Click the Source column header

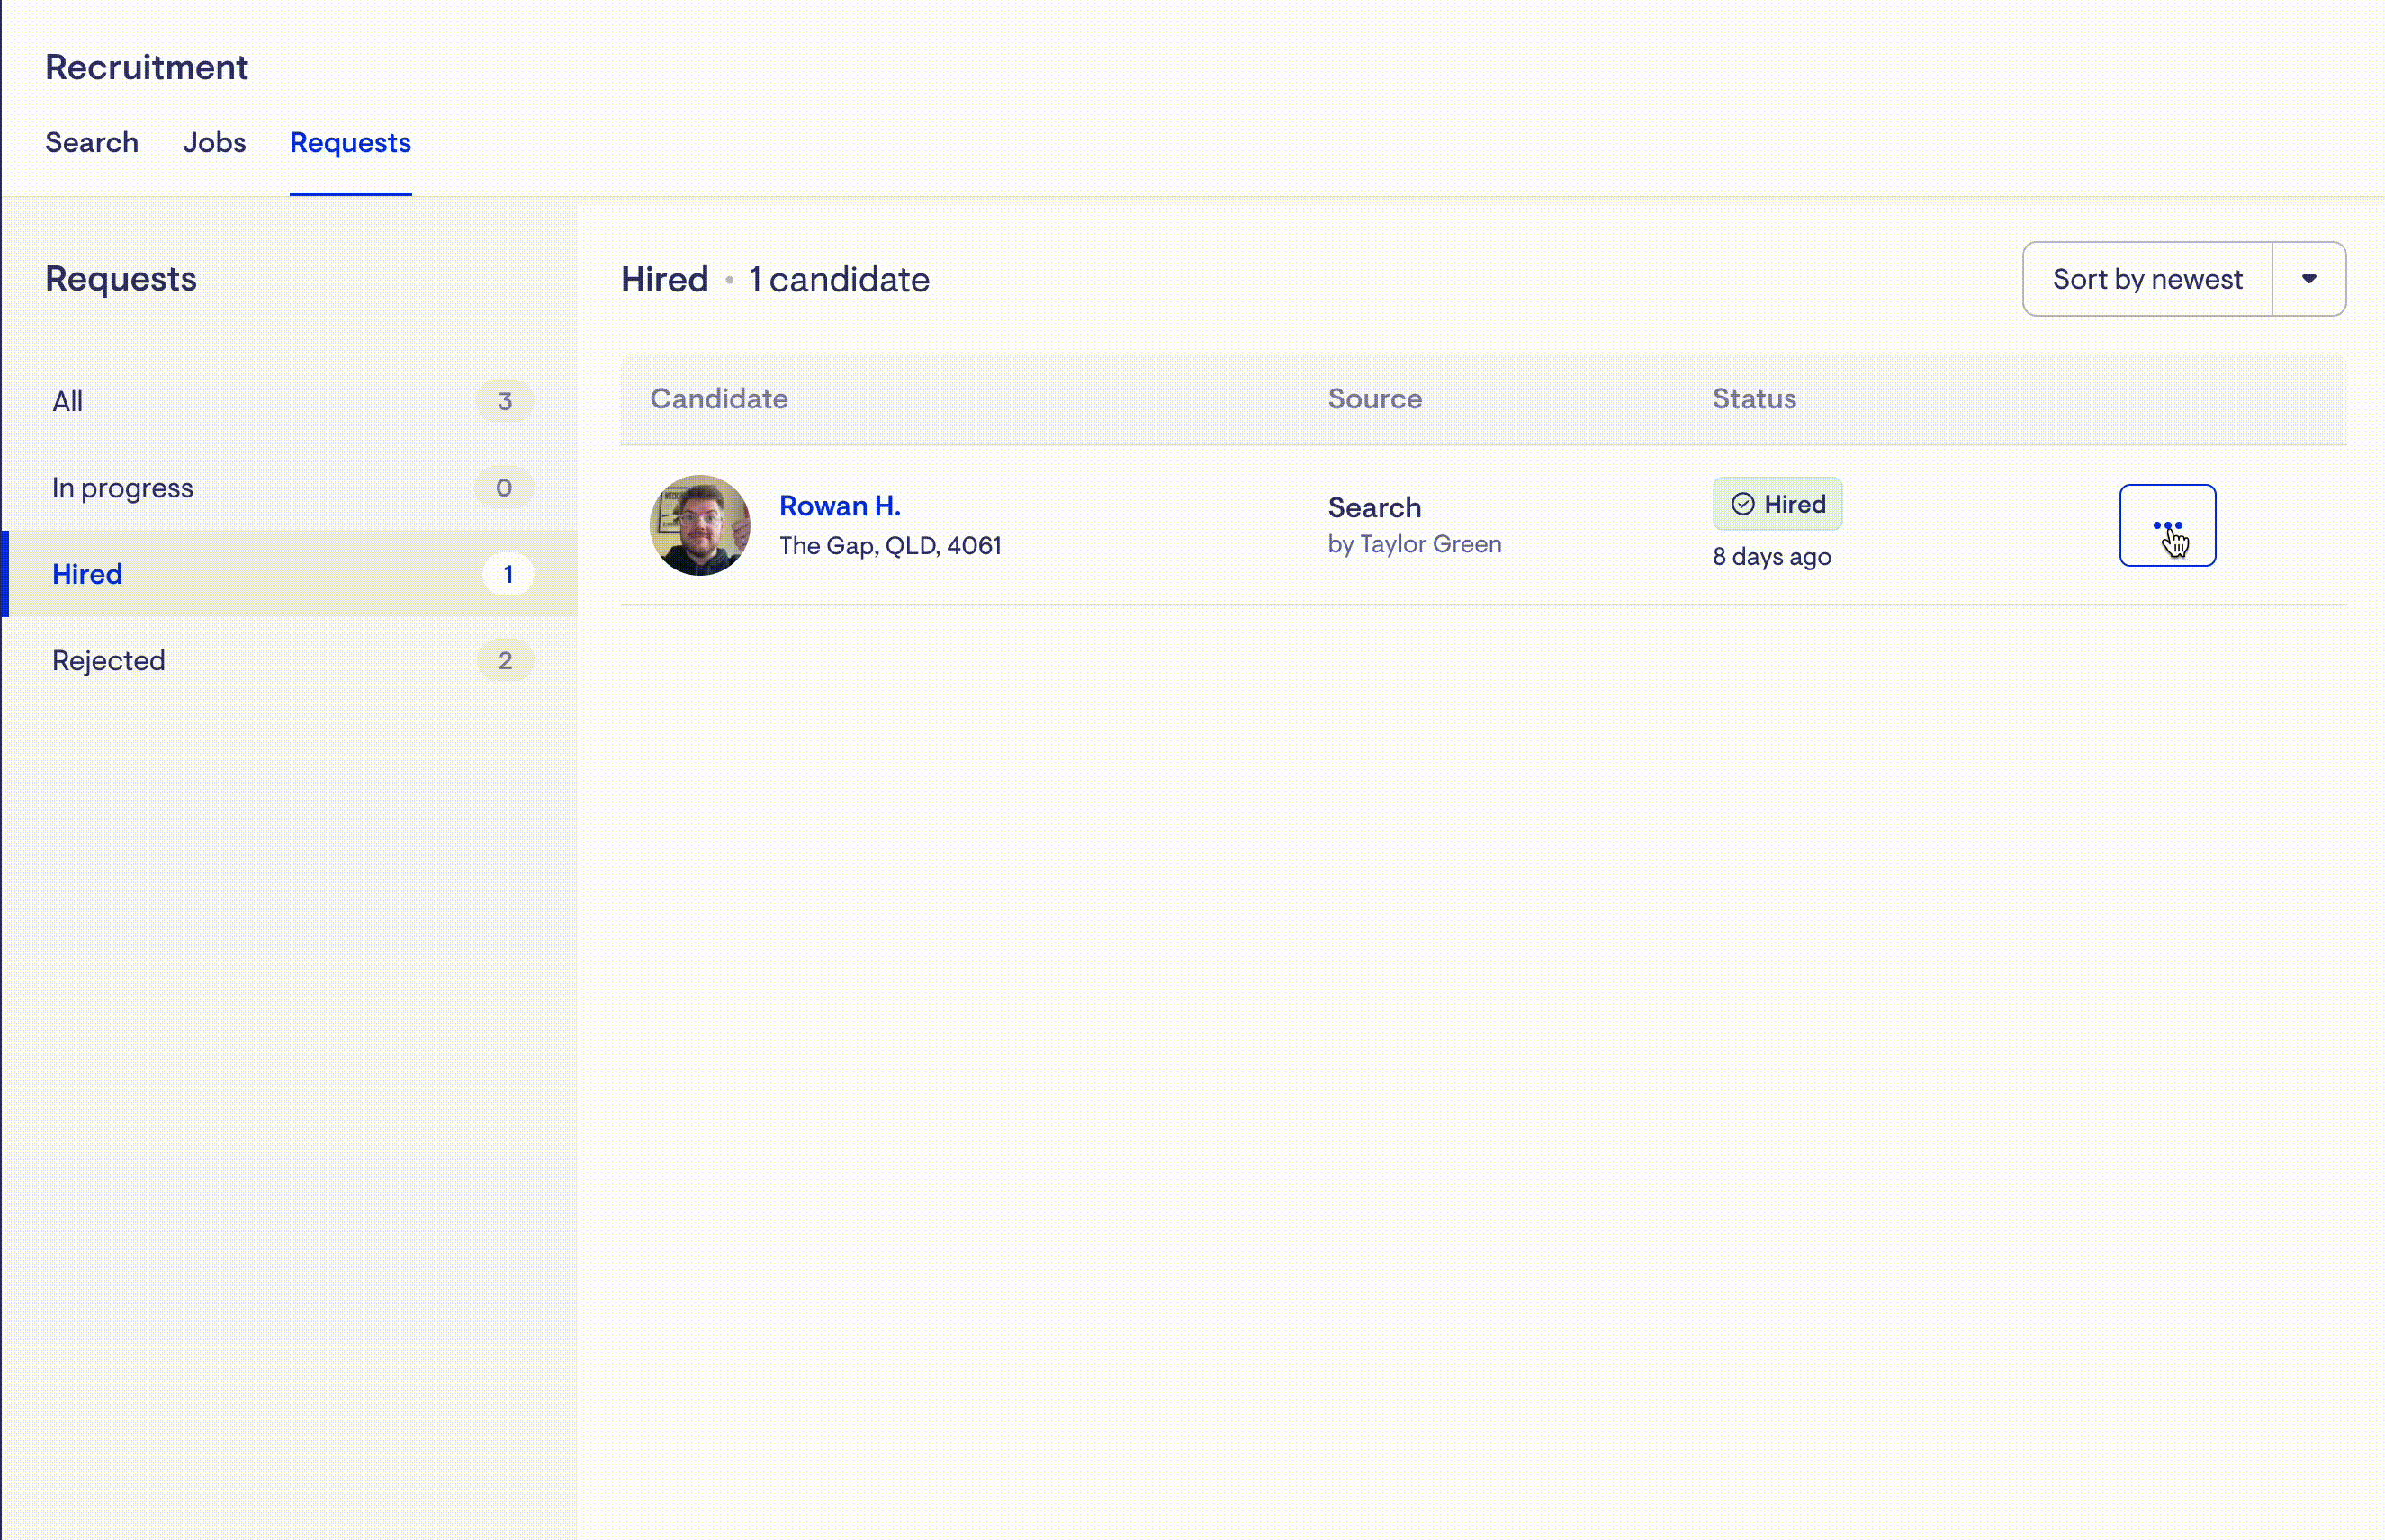pos(1374,398)
